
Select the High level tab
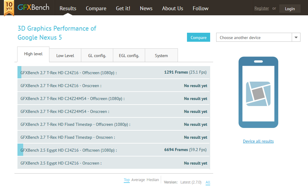point(33,54)
